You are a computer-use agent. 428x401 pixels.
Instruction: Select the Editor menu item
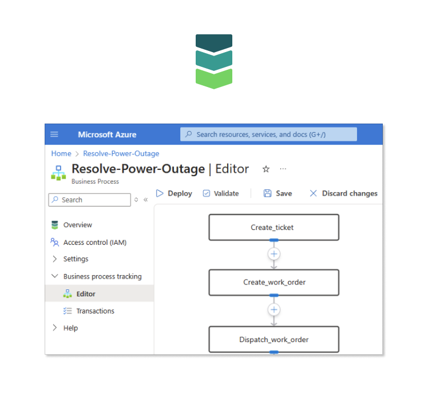(100, 293)
